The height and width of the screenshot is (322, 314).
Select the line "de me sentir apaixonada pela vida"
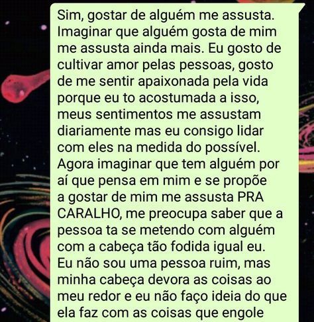(x=163, y=81)
